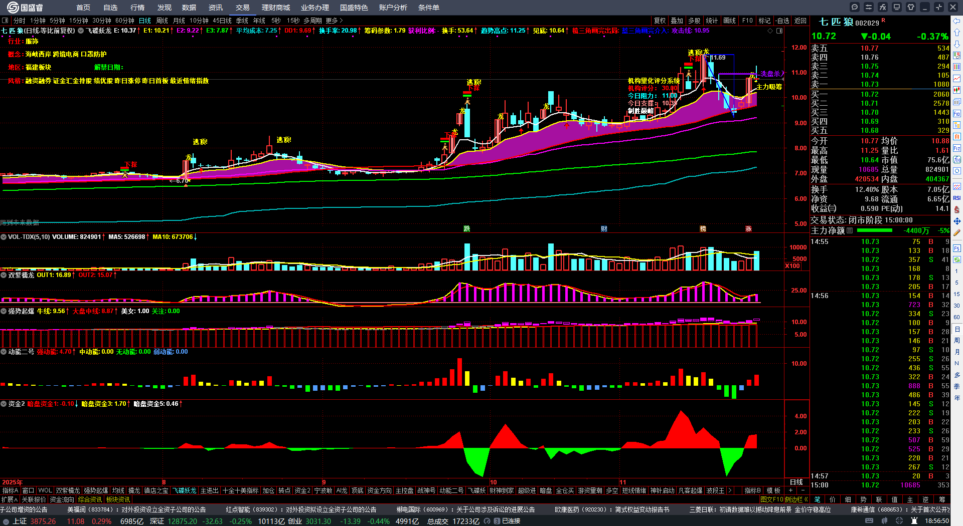
Task: Click the Guosheng logo in the top-left corner
Action: coord(24,8)
